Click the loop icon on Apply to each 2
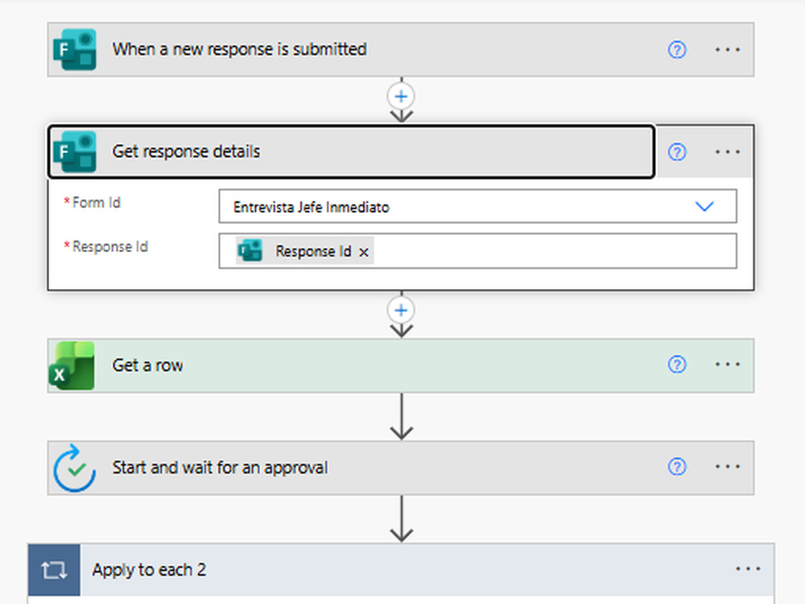805x604 pixels. 54,570
